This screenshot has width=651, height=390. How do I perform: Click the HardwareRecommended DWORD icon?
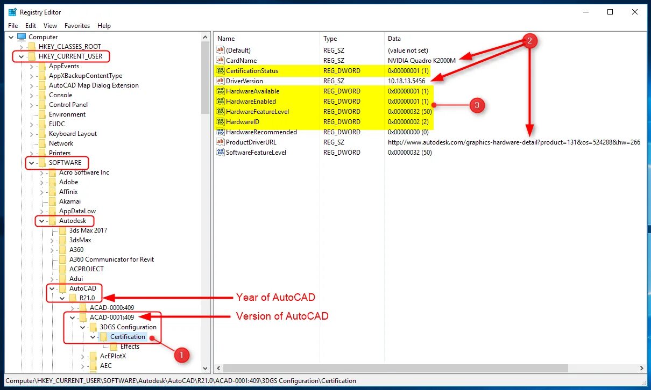coord(221,132)
